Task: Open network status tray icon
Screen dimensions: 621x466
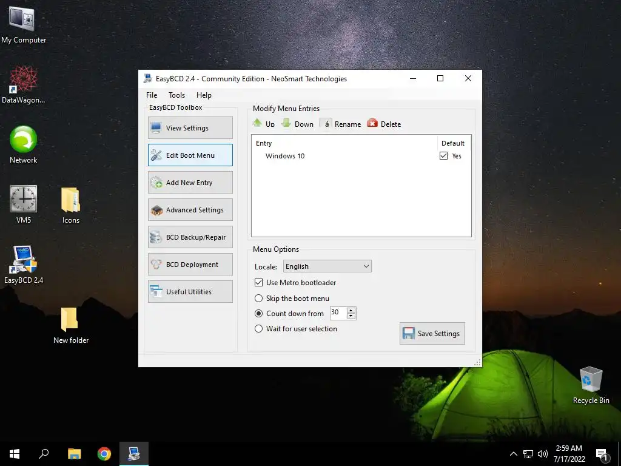Action: pos(528,454)
